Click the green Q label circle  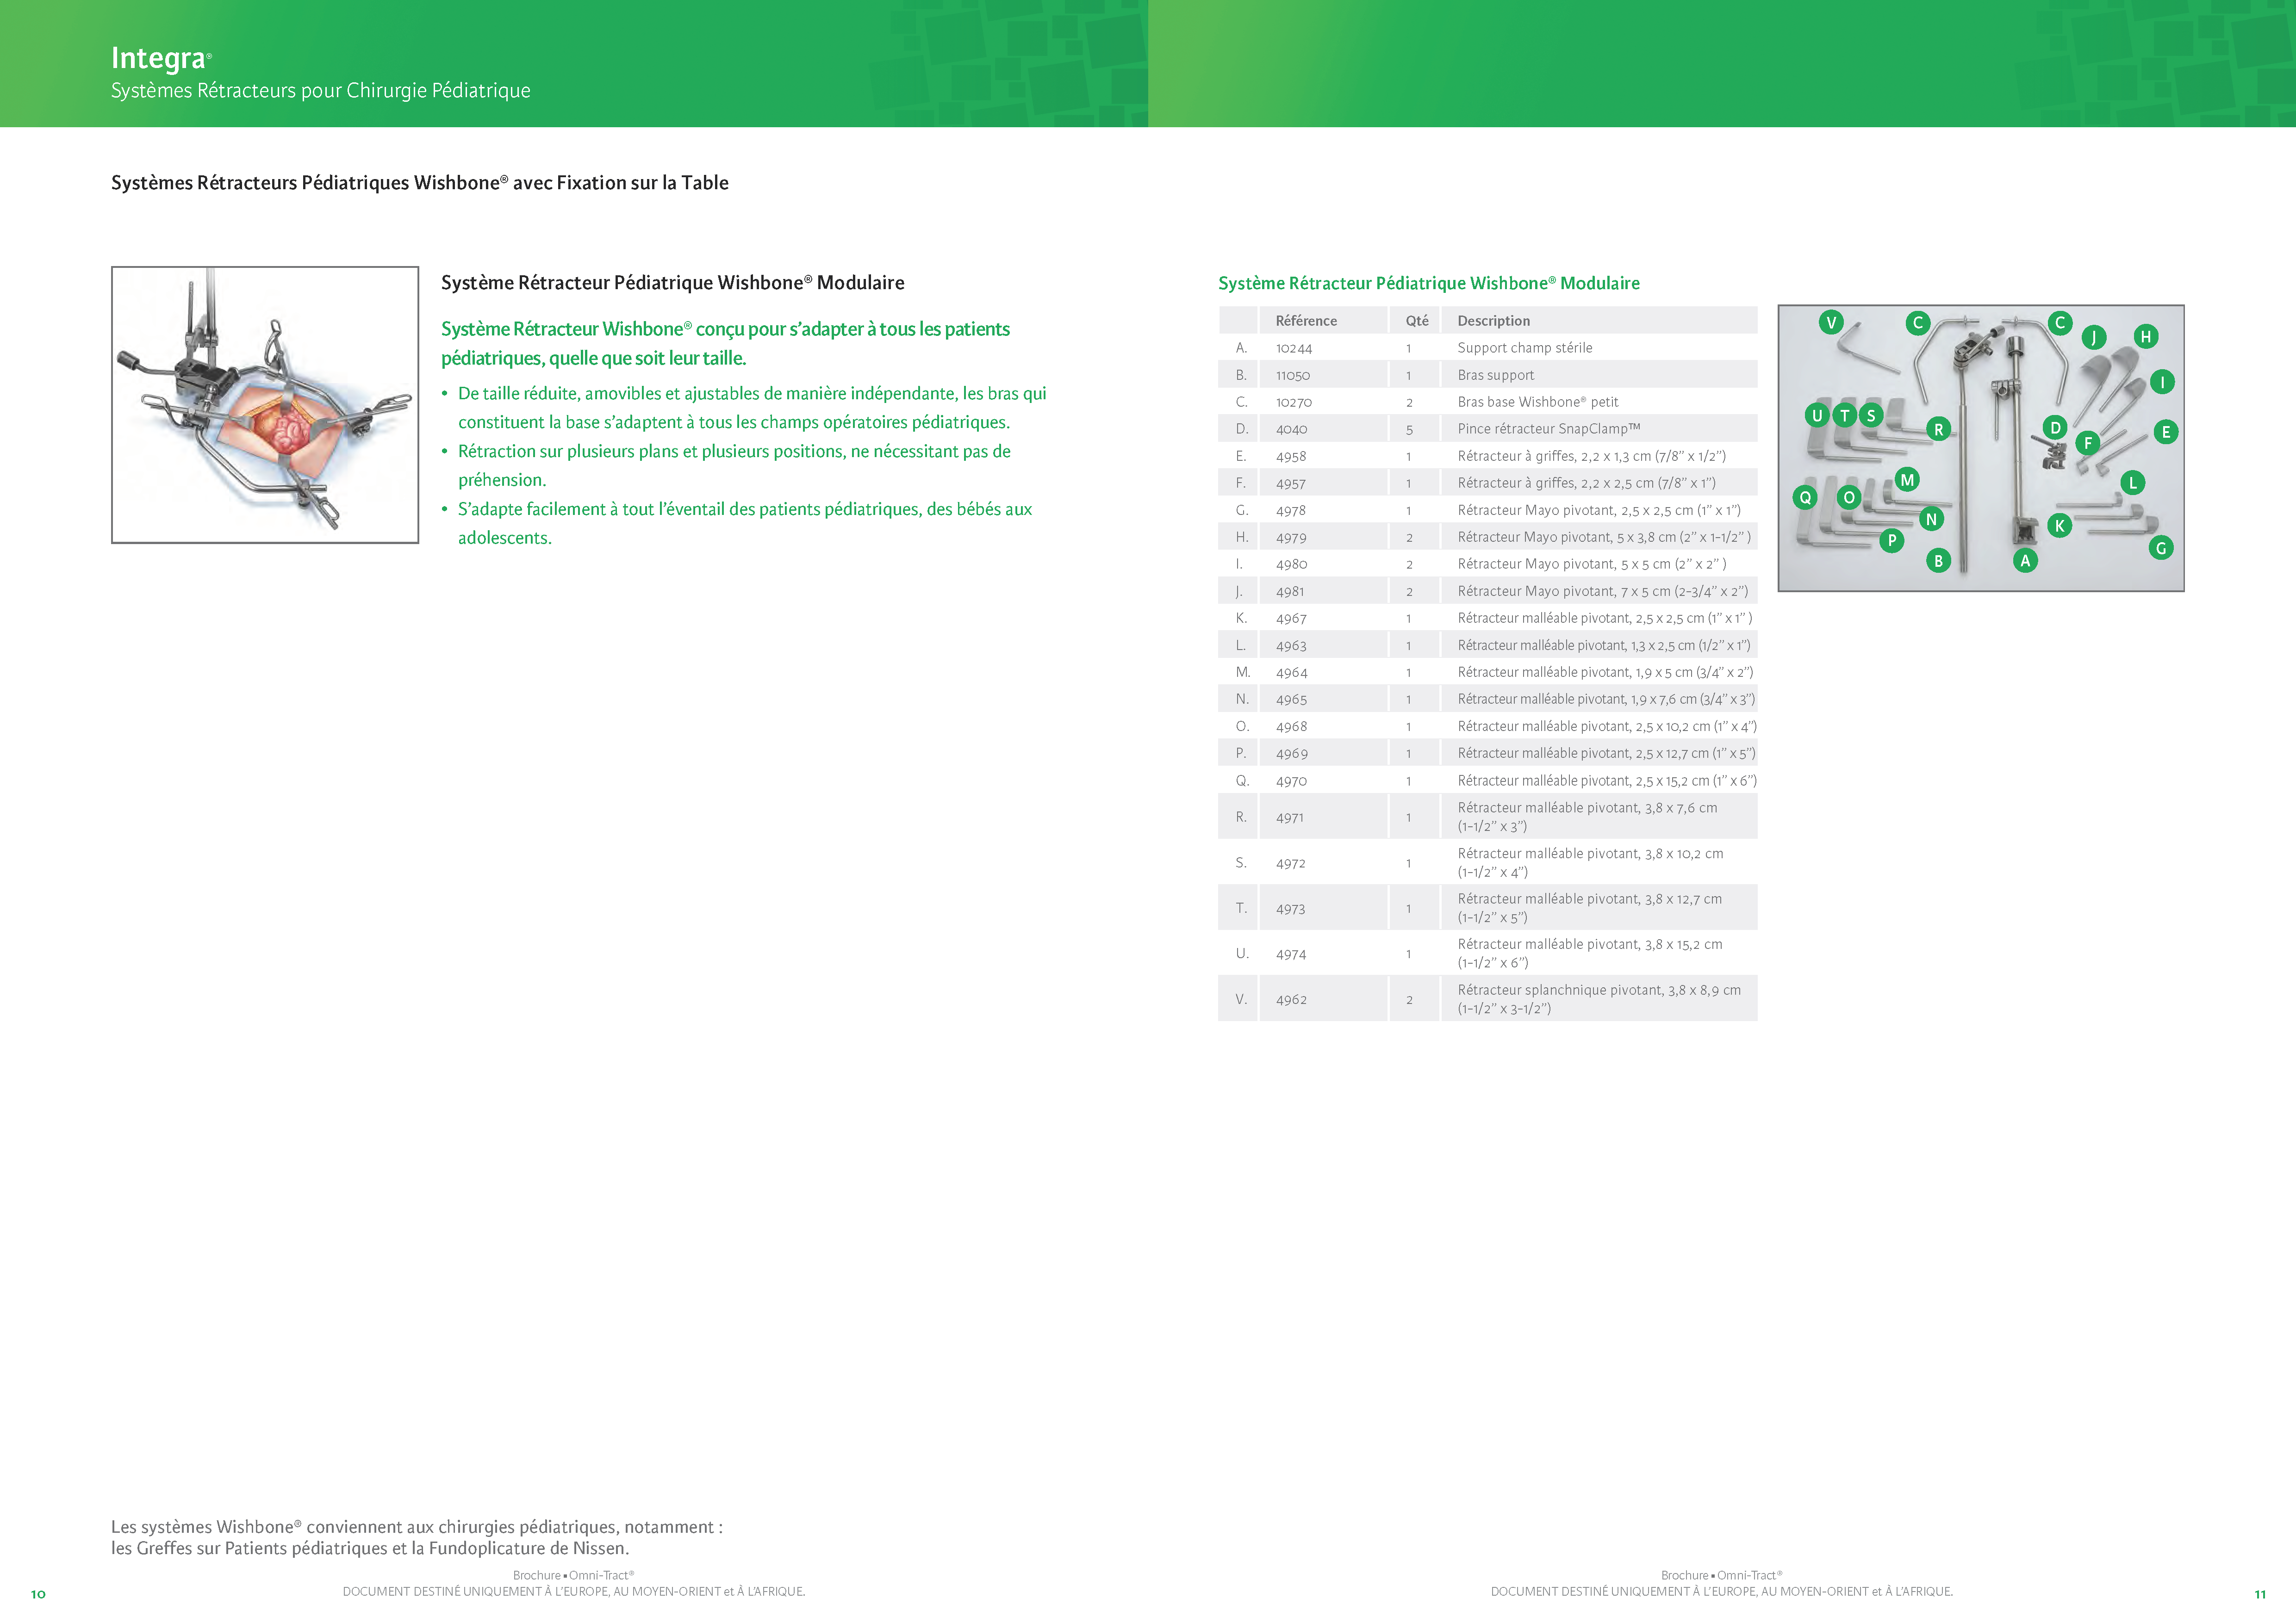click(1805, 497)
